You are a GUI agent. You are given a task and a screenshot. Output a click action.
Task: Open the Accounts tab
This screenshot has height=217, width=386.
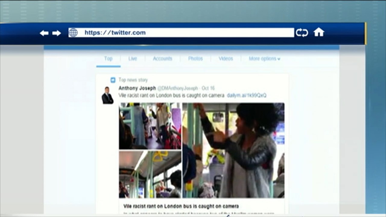click(163, 59)
